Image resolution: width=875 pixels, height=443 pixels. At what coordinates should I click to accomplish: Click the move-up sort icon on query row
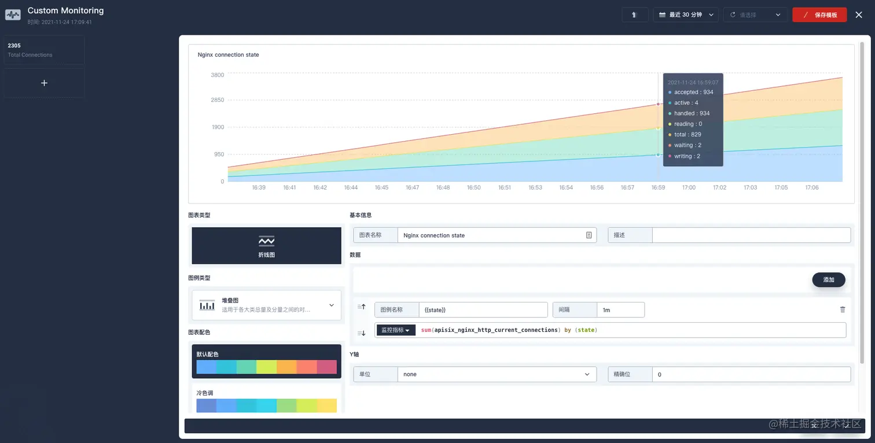[x=361, y=307]
